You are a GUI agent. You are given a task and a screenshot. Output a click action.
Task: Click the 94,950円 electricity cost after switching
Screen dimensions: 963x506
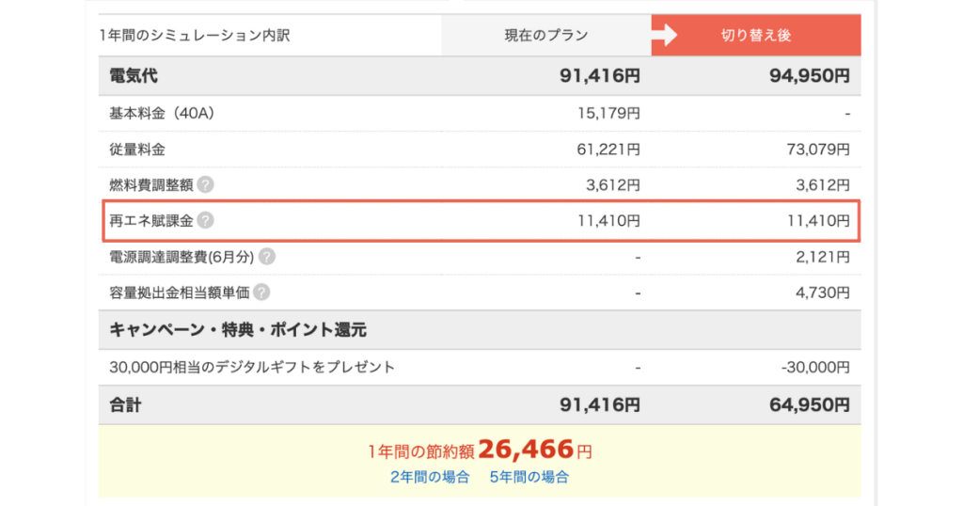810,76
